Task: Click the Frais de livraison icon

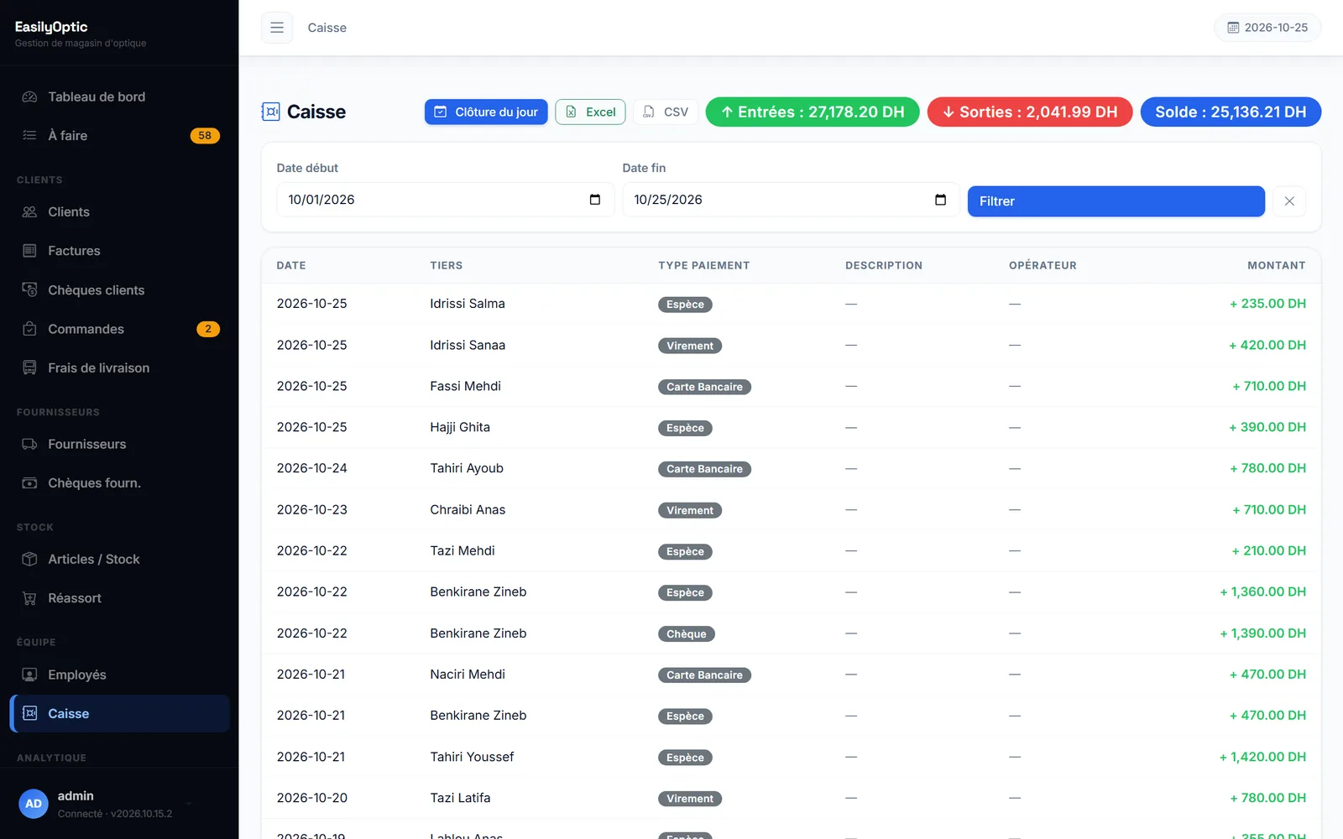Action: click(x=29, y=367)
